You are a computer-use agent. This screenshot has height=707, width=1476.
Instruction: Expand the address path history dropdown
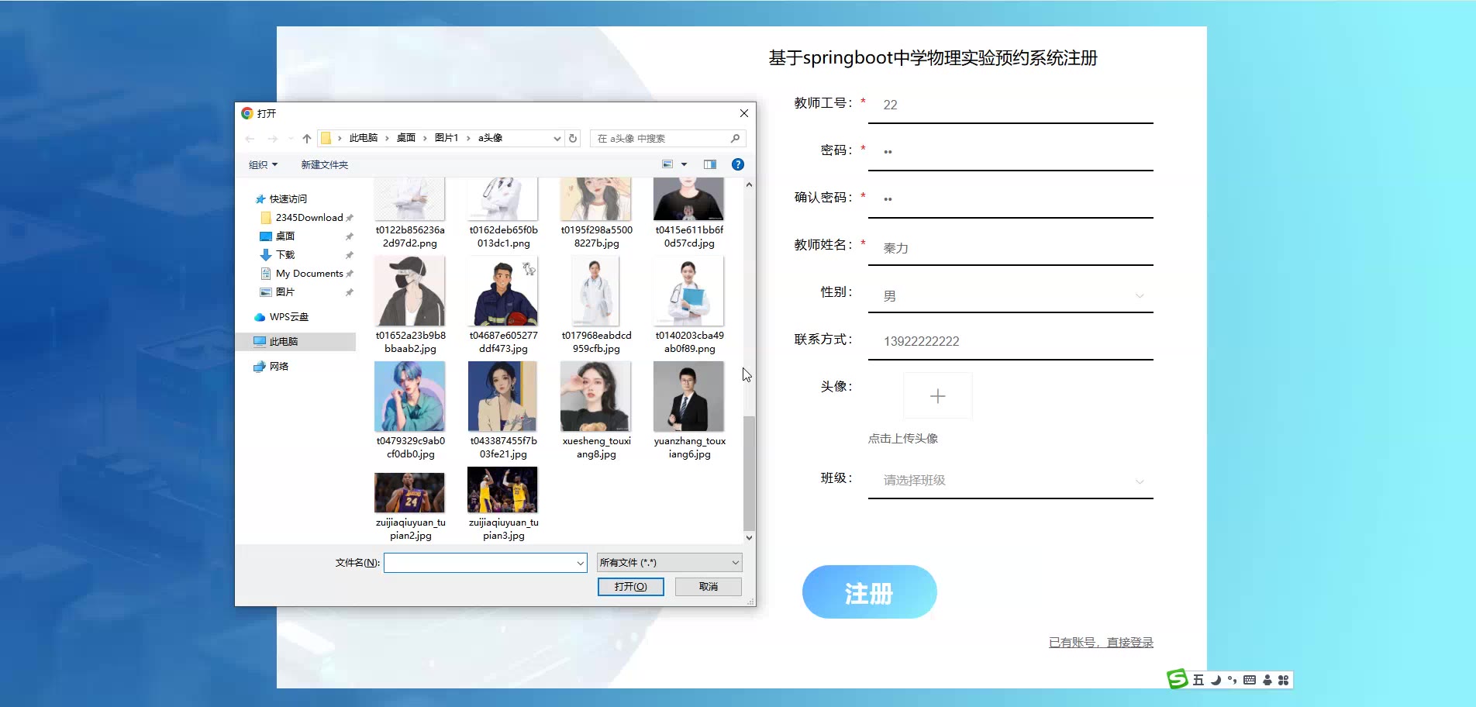click(x=557, y=138)
